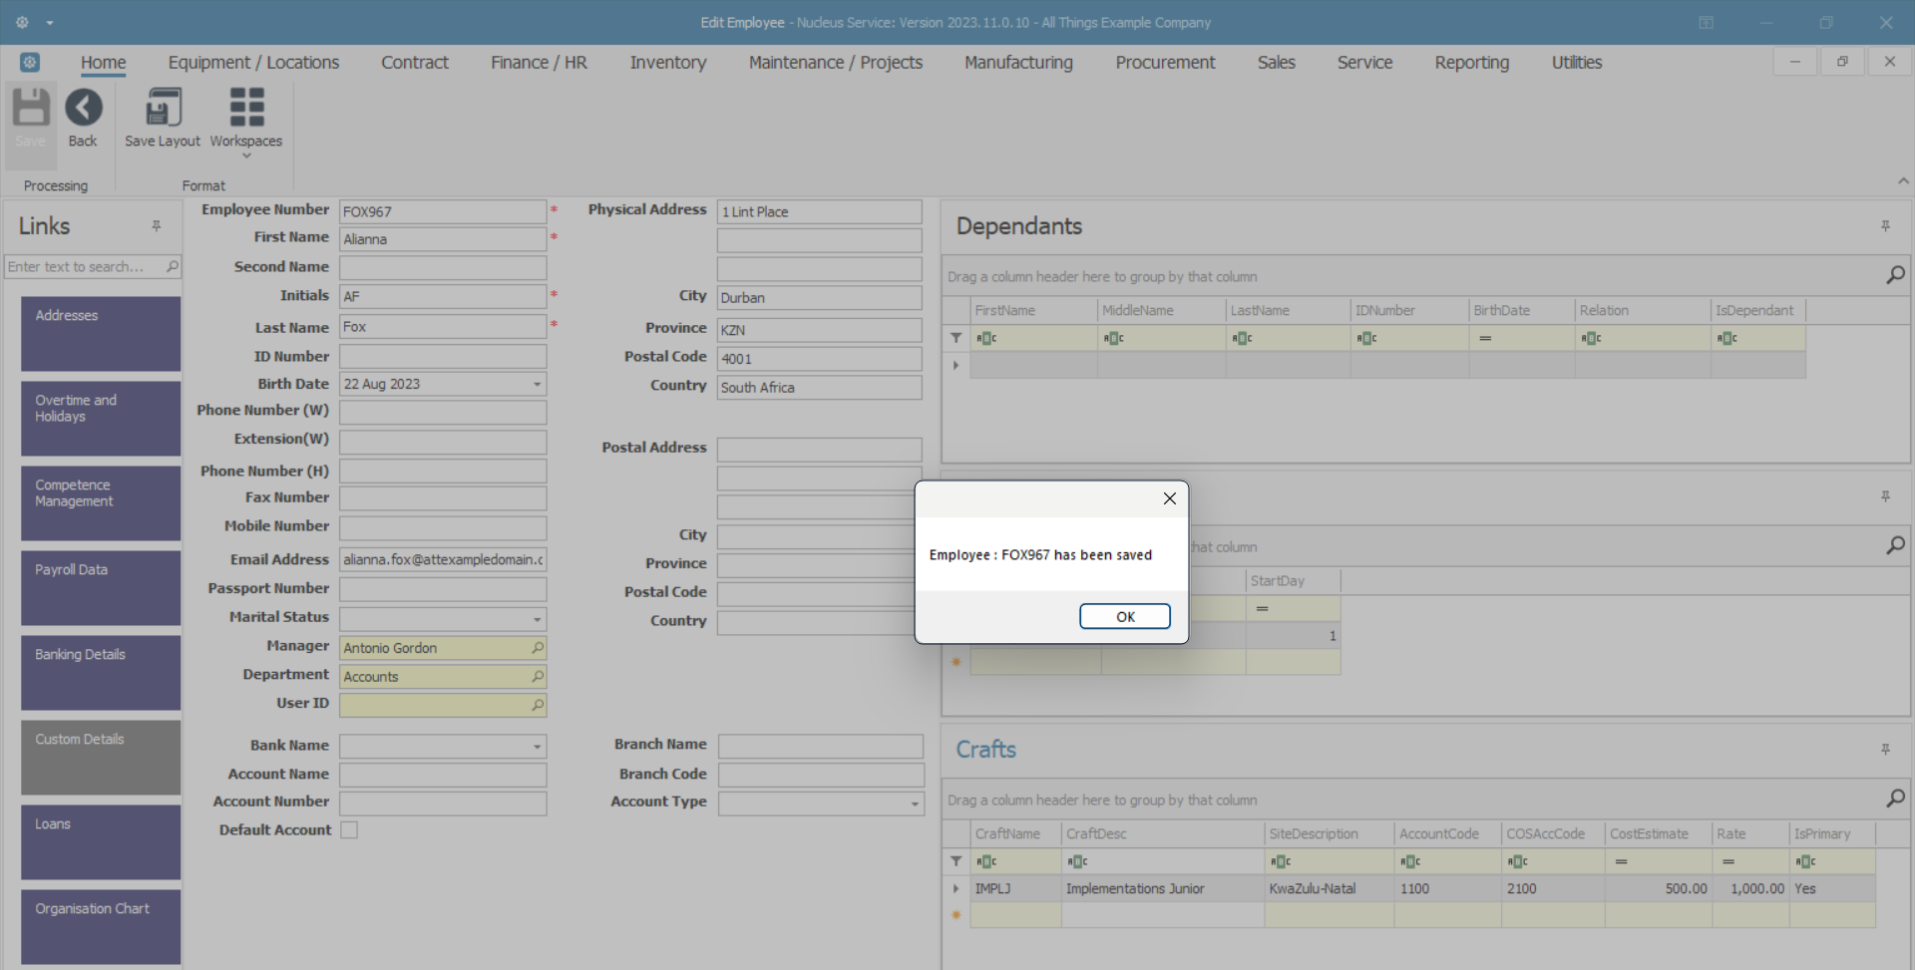Open search in Crafts grid
Screen dimensions: 1915x970
[x=1895, y=799]
